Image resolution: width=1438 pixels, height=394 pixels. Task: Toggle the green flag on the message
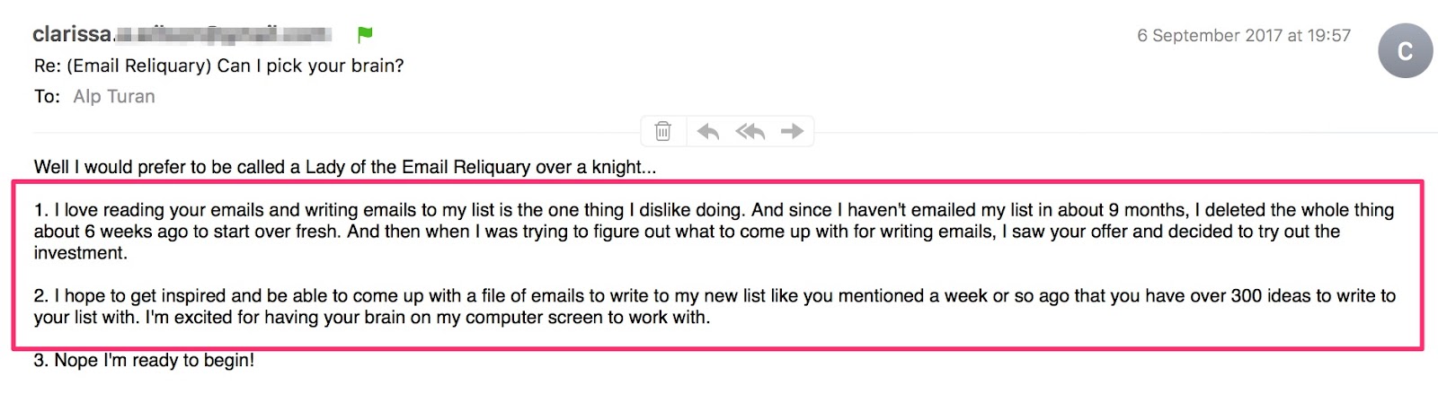[364, 35]
